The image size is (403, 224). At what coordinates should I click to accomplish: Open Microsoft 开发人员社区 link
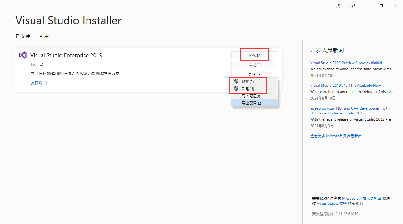[x=361, y=198]
